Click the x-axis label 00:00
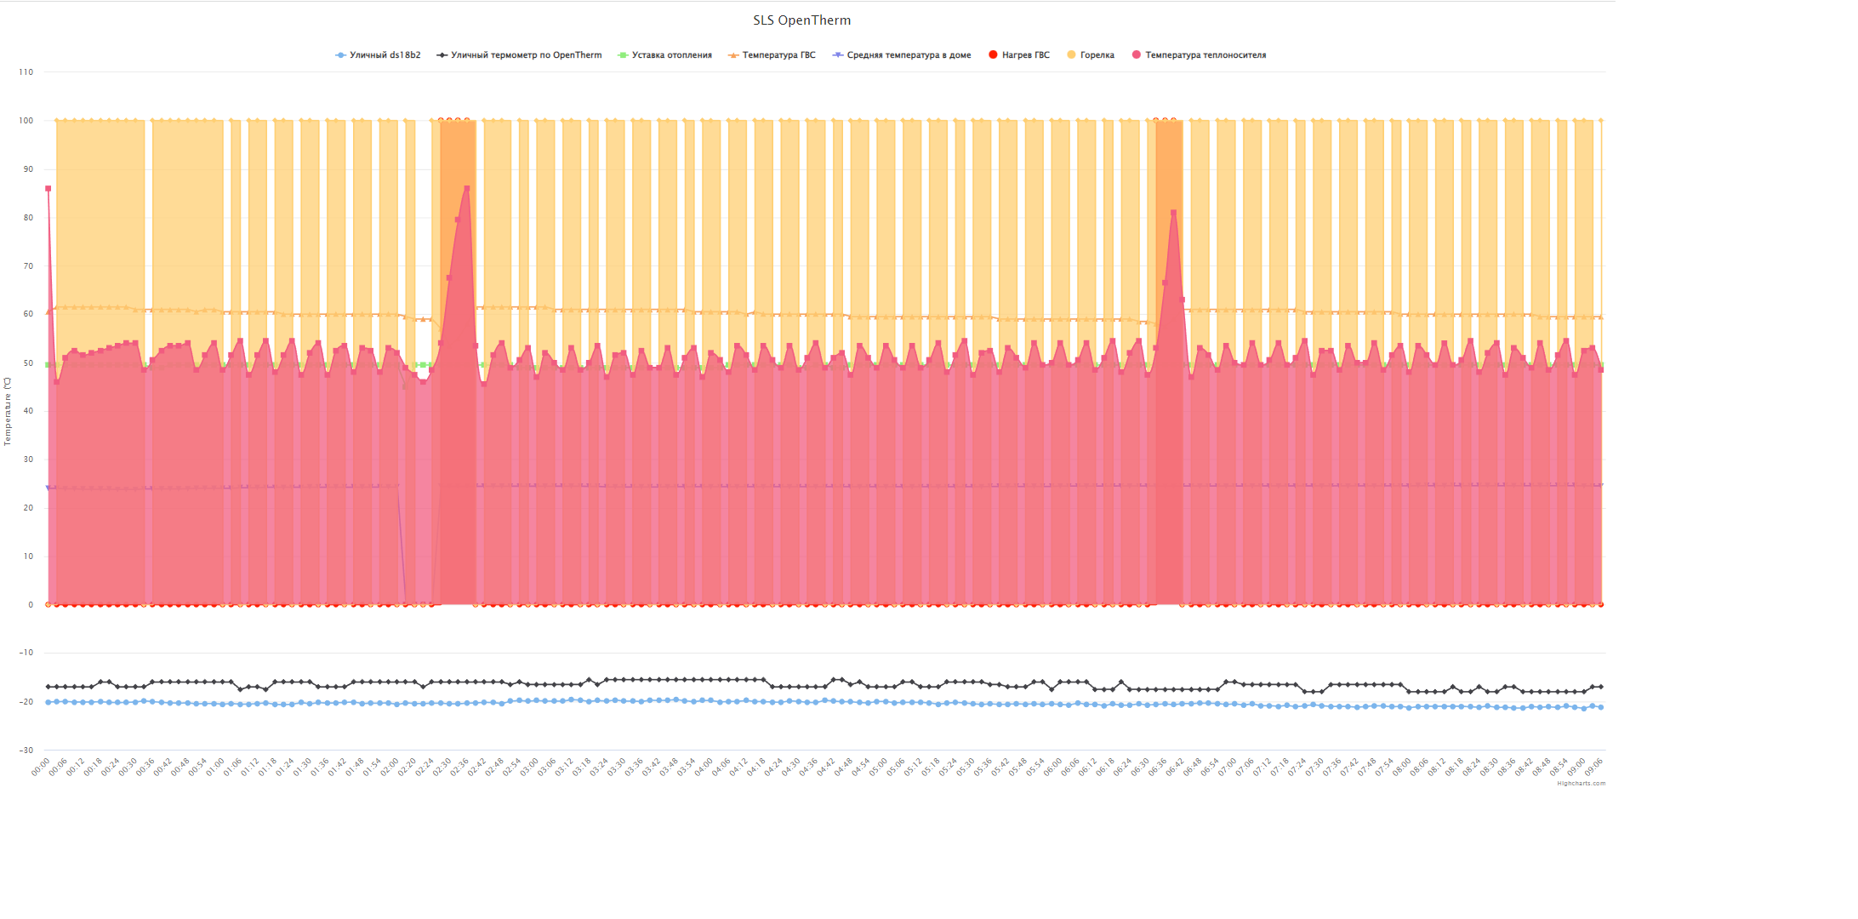 point(41,767)
